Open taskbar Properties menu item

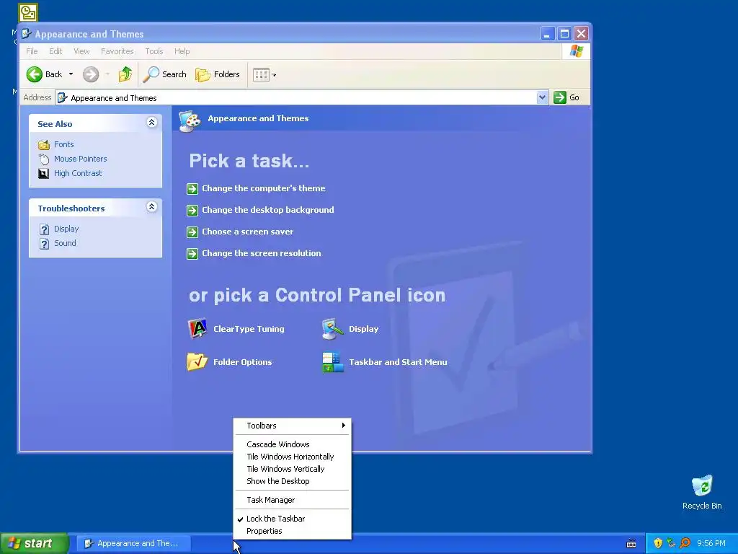click(x=293, y=531)
